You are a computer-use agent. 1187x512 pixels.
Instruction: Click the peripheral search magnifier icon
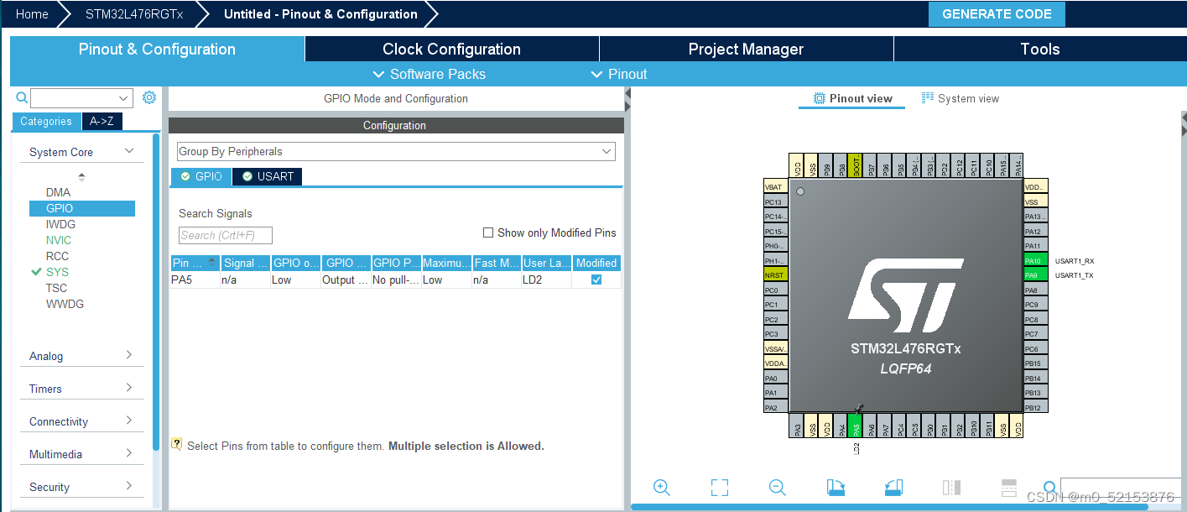coord(22,98)
